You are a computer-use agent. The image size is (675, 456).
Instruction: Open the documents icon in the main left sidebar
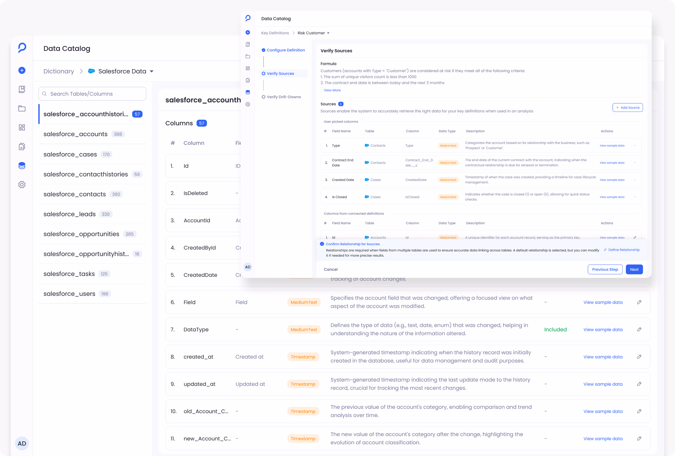22,147
